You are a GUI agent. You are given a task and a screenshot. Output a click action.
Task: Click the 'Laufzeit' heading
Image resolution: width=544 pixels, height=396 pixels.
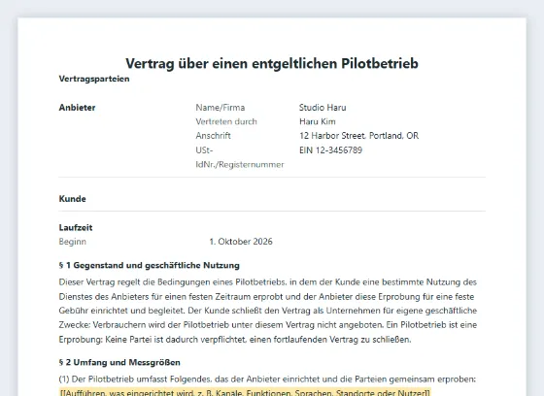pyautogui.click(x=76, y=227)
